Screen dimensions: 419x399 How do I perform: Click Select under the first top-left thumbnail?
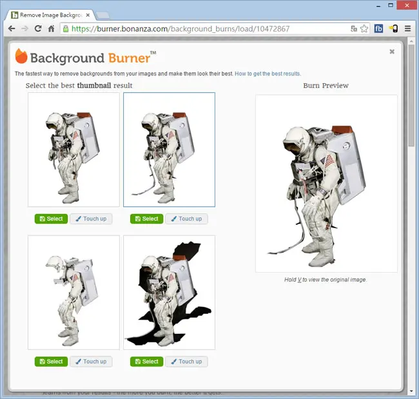pos(51,219)
